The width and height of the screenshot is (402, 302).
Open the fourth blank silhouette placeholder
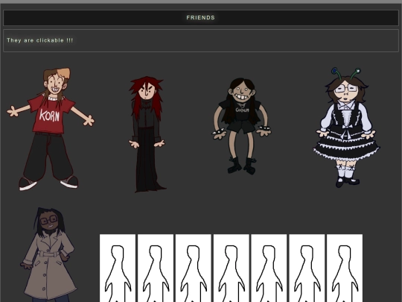(231, 268)
